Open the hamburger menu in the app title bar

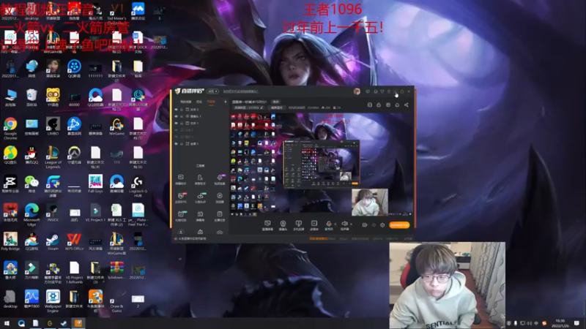(389, 91)
